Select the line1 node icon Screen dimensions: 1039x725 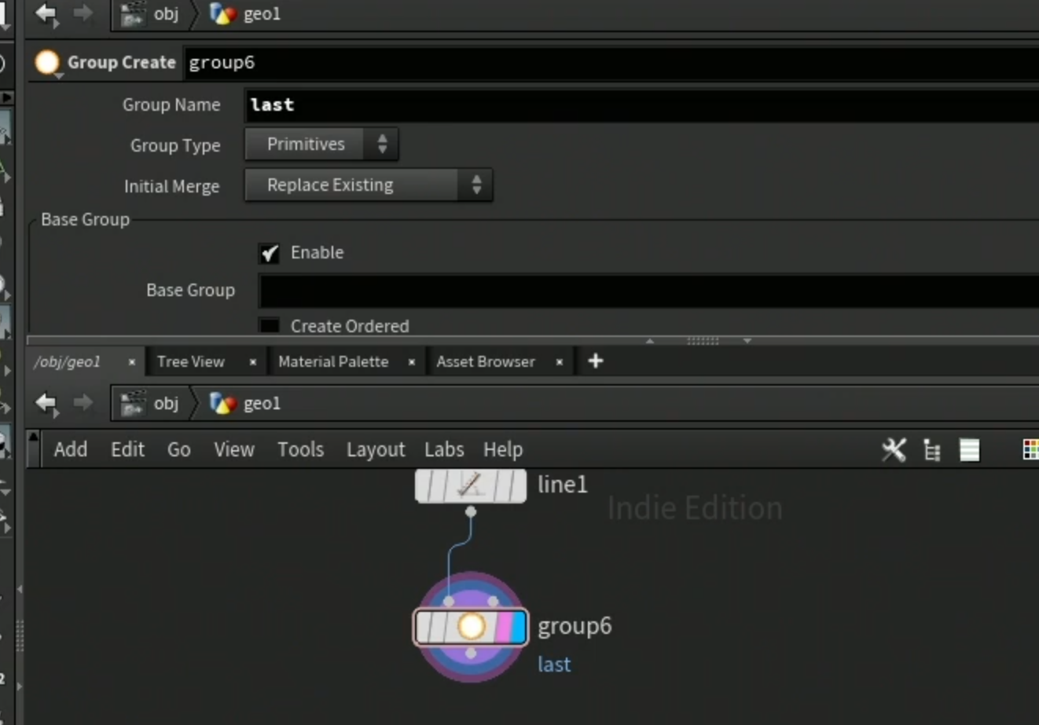pyautogui.click(x=470, y=485)
